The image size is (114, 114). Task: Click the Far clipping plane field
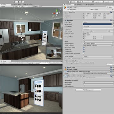100,35
